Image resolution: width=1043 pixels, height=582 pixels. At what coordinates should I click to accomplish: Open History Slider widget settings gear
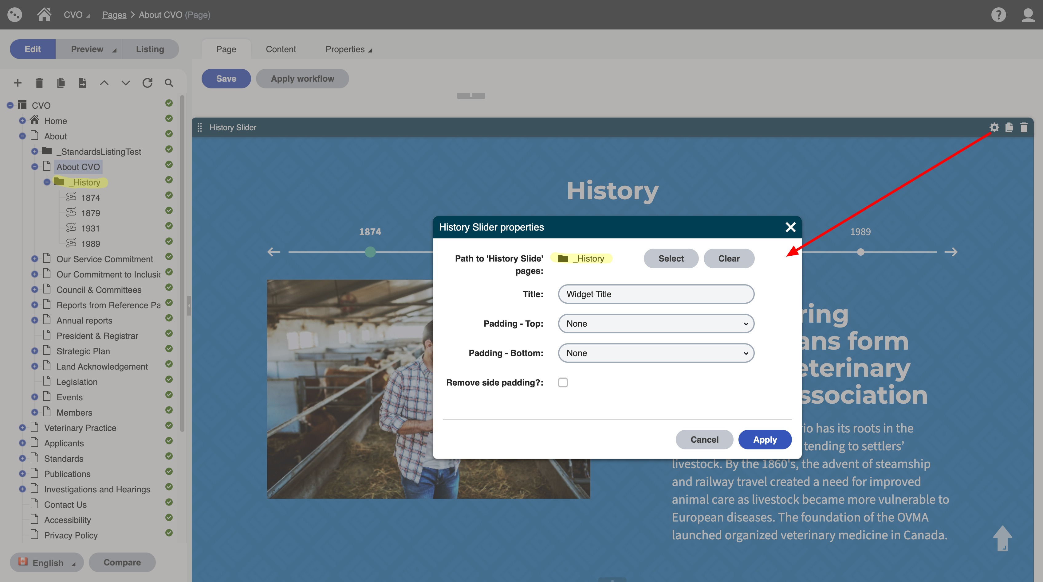(994, 127)
